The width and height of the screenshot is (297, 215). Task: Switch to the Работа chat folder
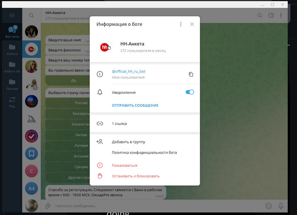pyautogui.click(x=12, y=50)
